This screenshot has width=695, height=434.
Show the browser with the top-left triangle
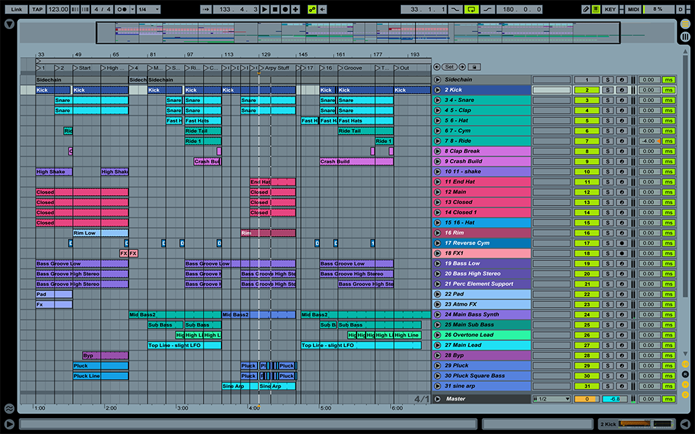click(9, 24)
